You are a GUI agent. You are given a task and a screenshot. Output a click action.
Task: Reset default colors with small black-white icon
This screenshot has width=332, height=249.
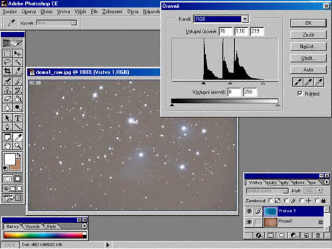click(x=5, y=169)
